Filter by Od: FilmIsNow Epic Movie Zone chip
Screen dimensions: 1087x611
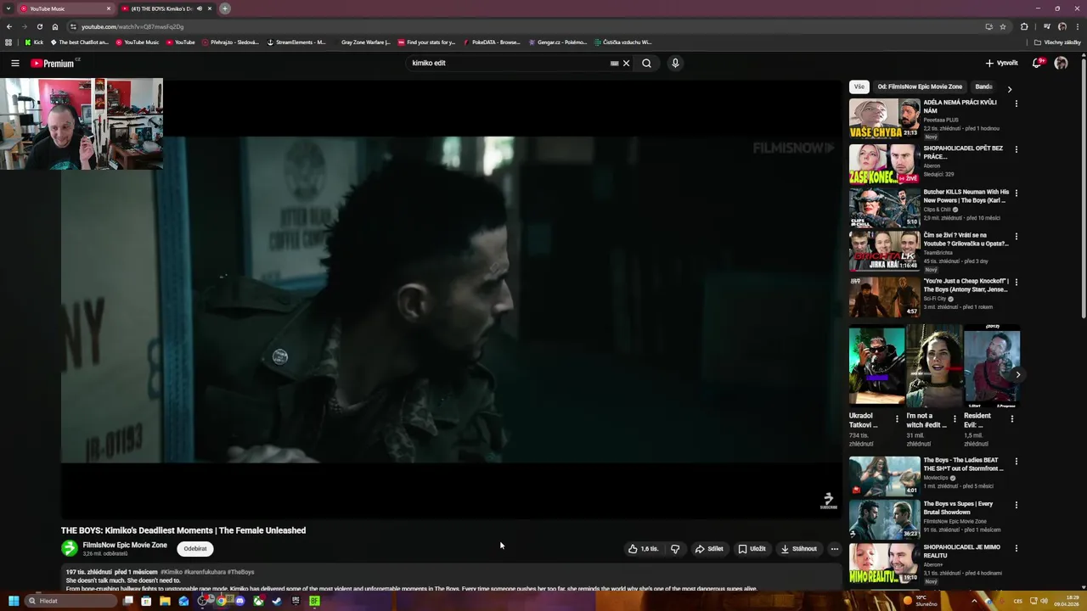pos(920,87)
